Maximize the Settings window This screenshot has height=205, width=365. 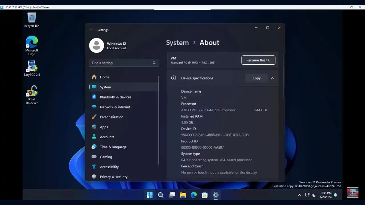coord(267,28)
